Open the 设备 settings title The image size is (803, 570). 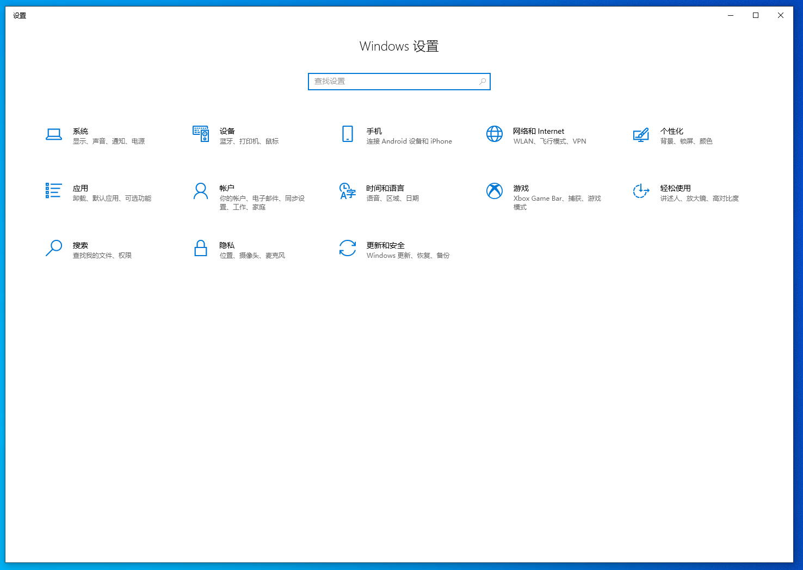[227, 131]
